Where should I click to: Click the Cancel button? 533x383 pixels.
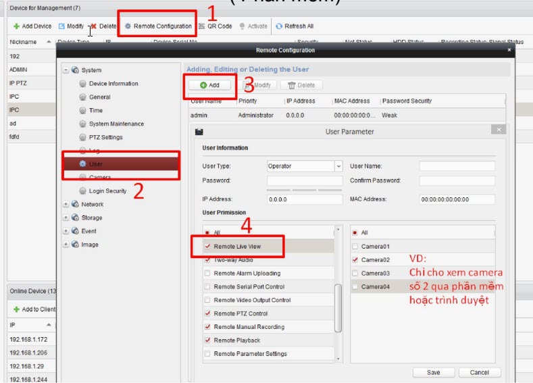click(x=479, y=372)
